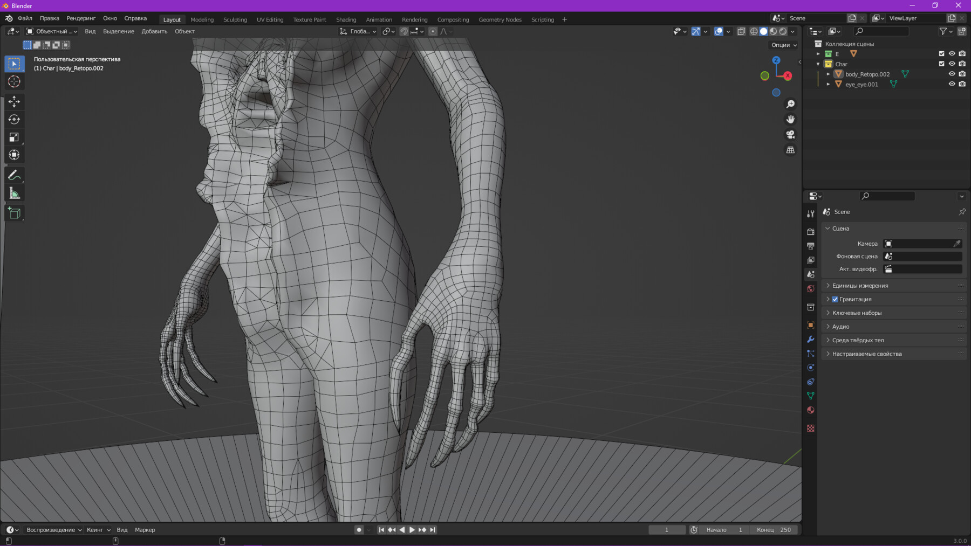This screenshot has height=546, width=971.
Task: Expand Единицы измерения panel
Action: click(x=860, y=286)
